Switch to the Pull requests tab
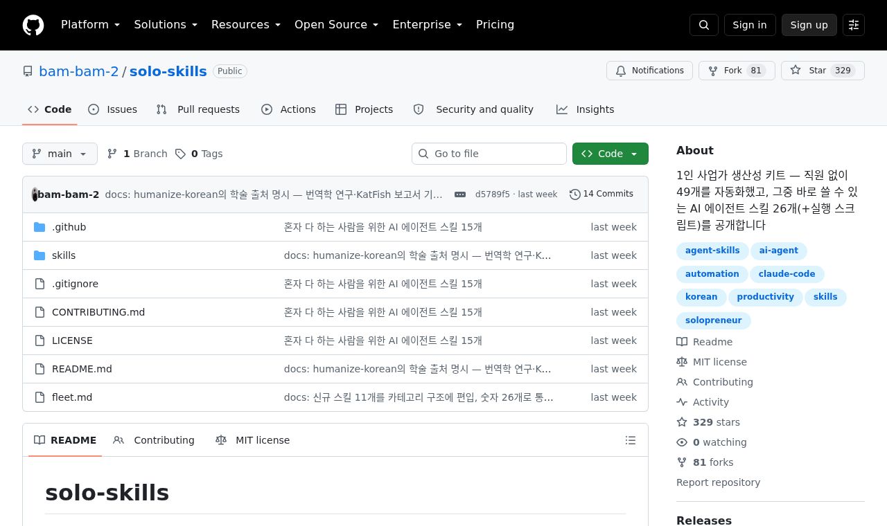This screenshot has height=526, width=887. [198, 109]
